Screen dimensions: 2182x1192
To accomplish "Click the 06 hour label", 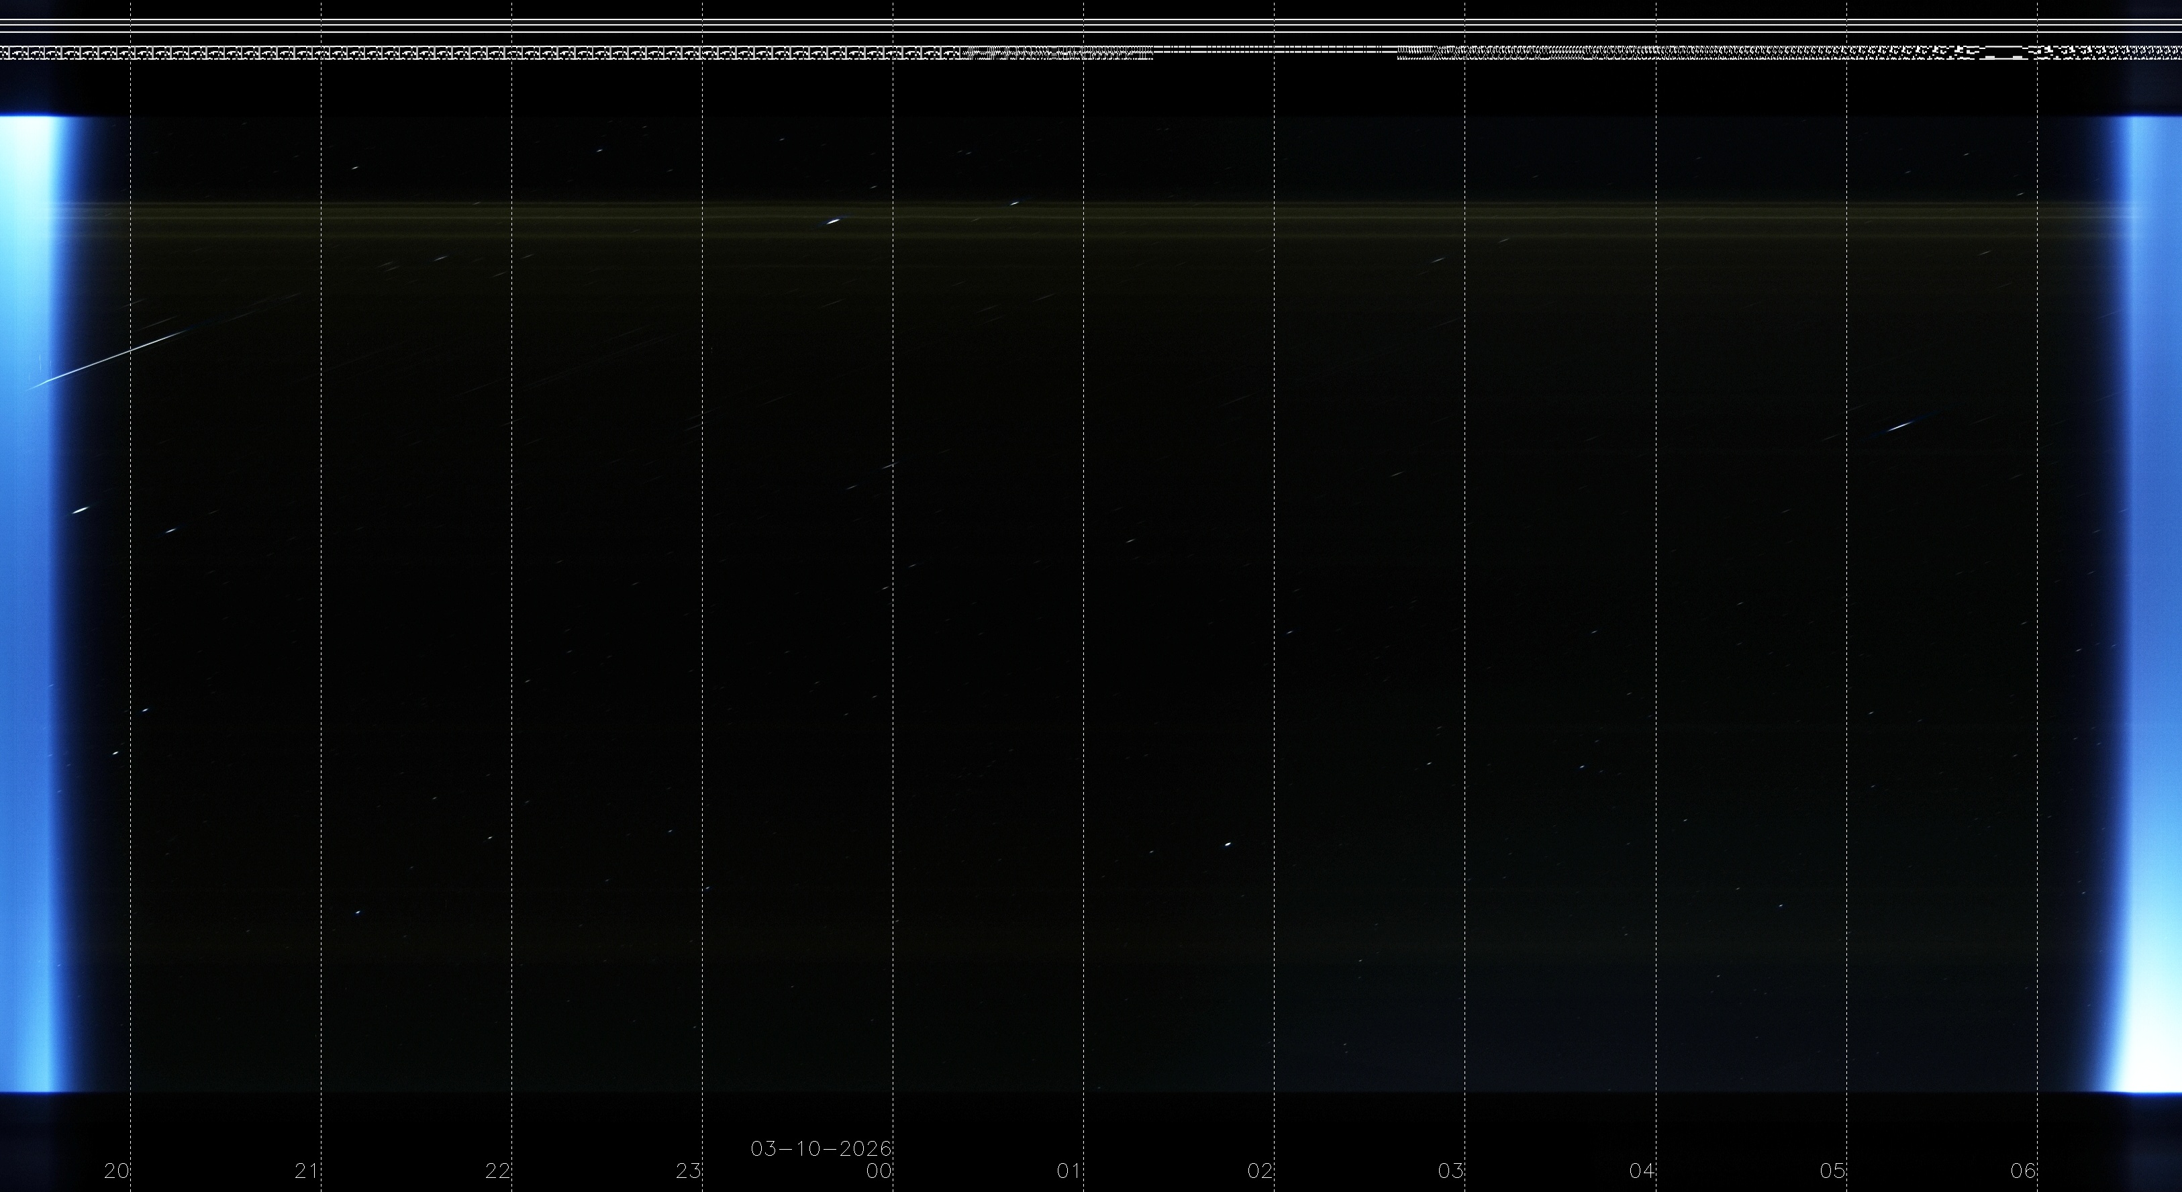I will coord(2023,1172).
